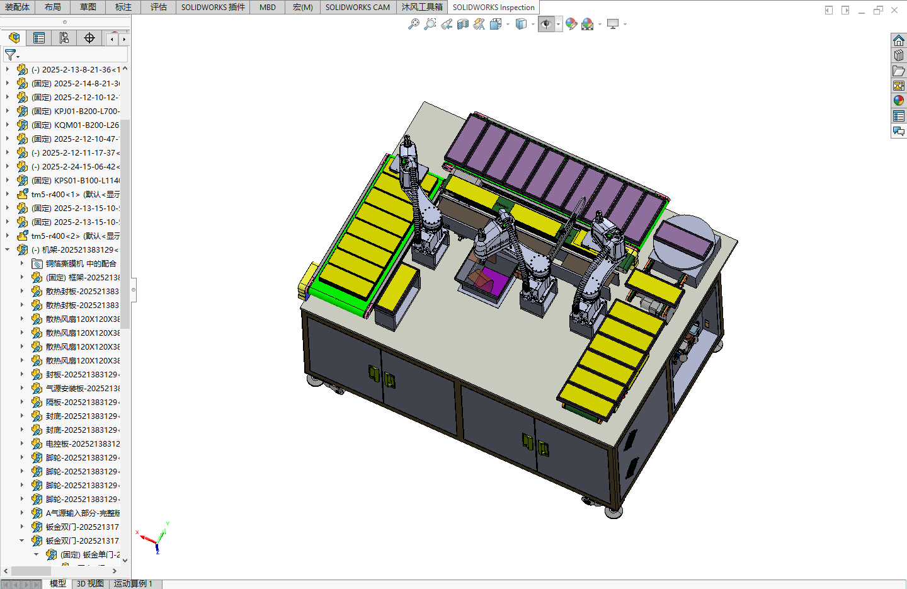Activate the Section View tool

(x=462, y=24)
